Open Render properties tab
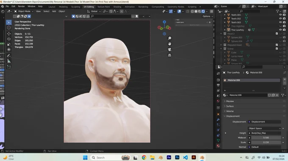 click(x=218, y=80)
